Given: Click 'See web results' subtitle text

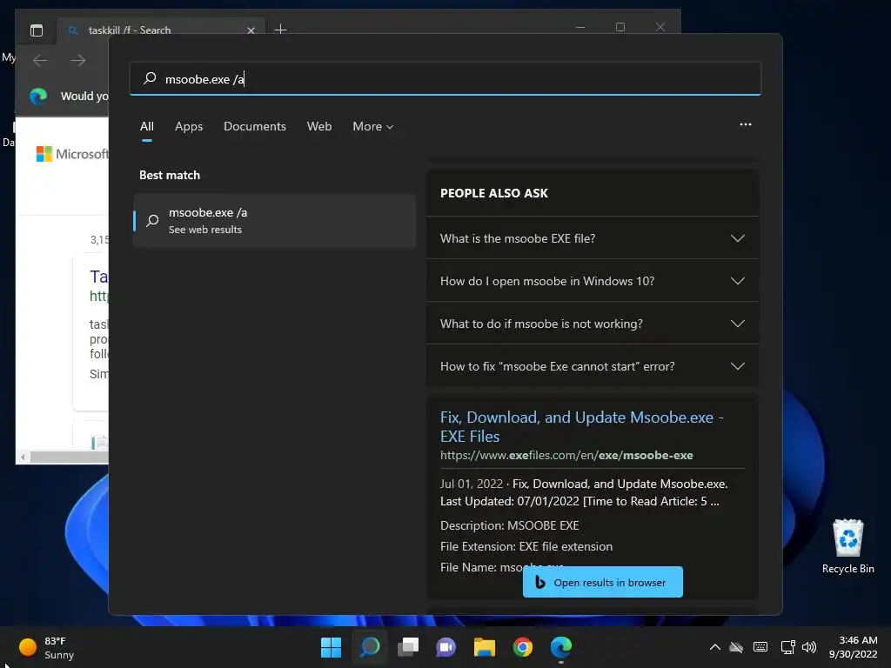Looking at the screenshot, I should click(x=205, y=230).
